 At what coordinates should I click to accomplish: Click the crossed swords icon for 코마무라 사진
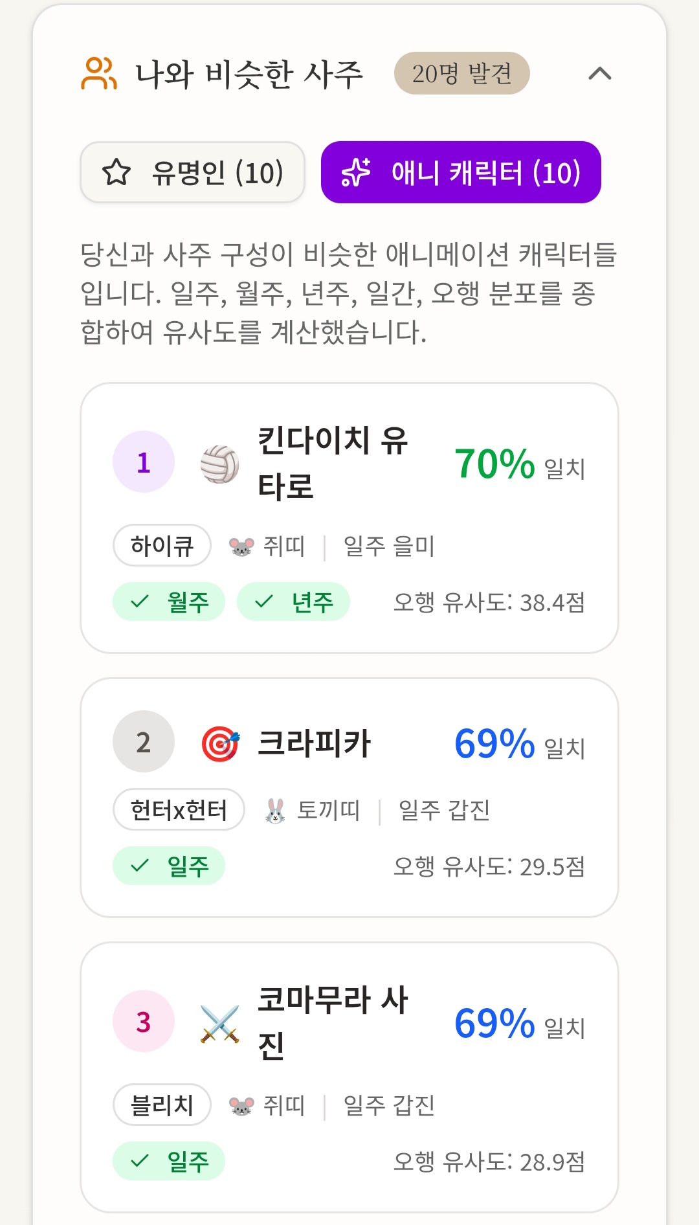click(x=220, y=1023)
